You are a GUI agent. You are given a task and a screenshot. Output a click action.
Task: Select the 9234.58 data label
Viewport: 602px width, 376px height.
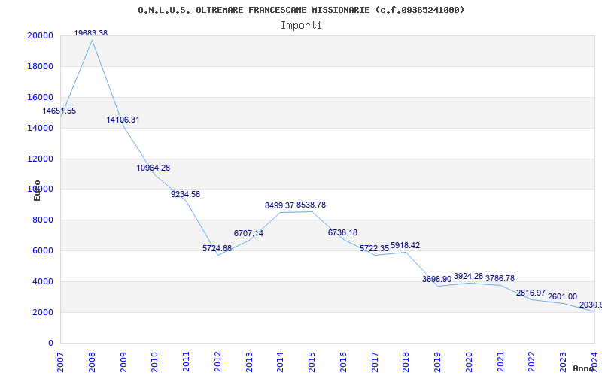[x=185, y=194]
